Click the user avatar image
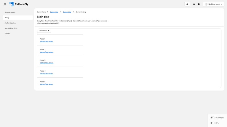This screenshot has width=227, height=127. tap(206, 4)
